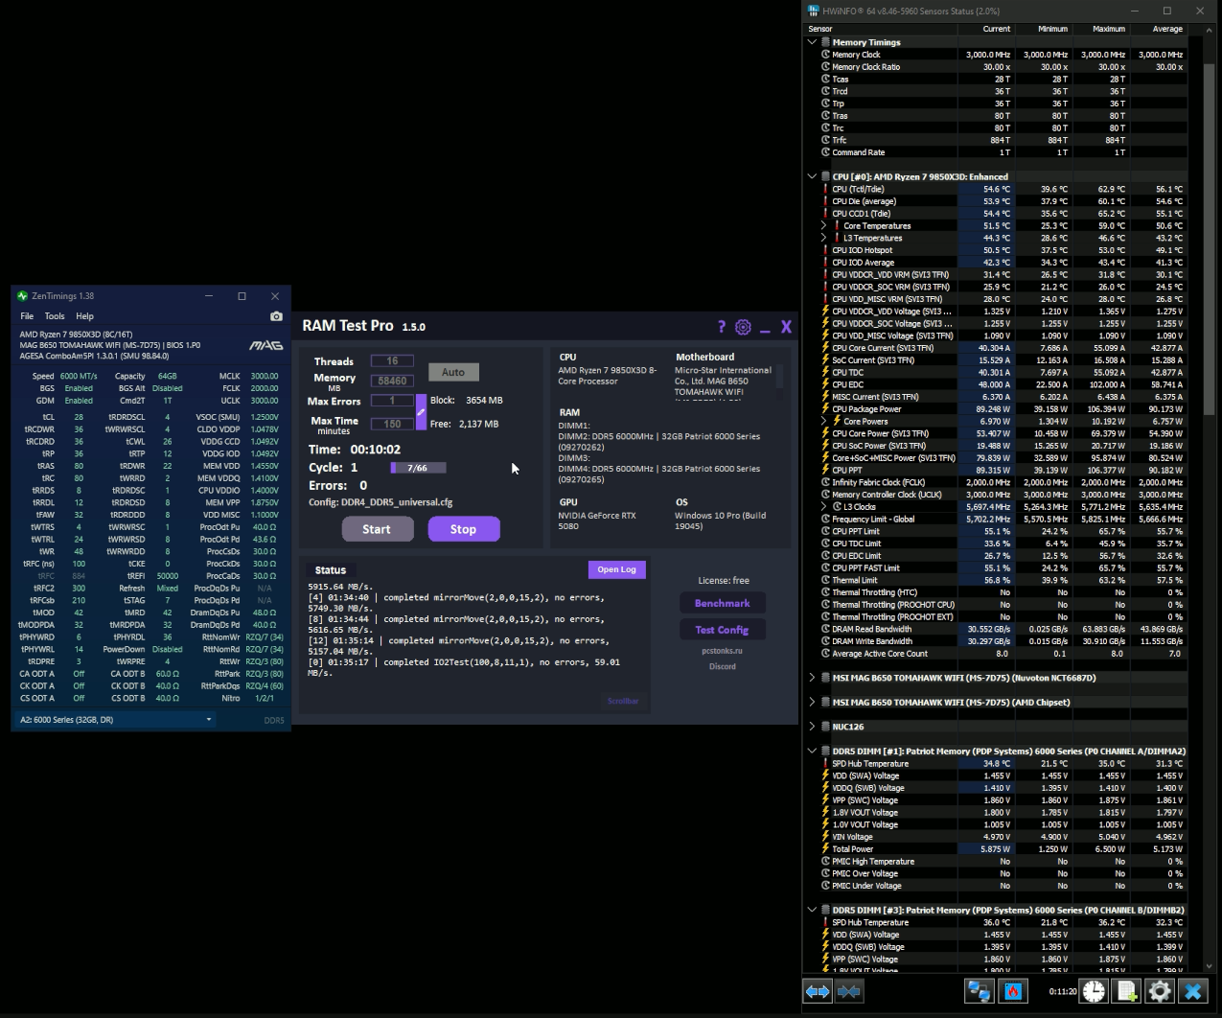This screenshot has width=1222, height=1018.
Task: Expand MSI MAG B650 AMD Chipset group
Action: [813, 702]
